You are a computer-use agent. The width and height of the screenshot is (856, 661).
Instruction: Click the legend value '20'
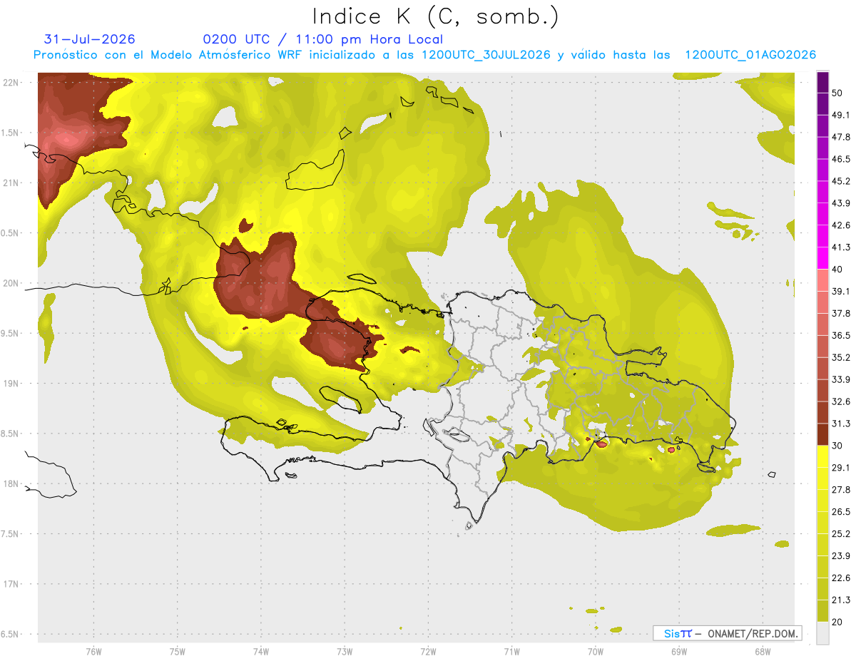point(837,622)
